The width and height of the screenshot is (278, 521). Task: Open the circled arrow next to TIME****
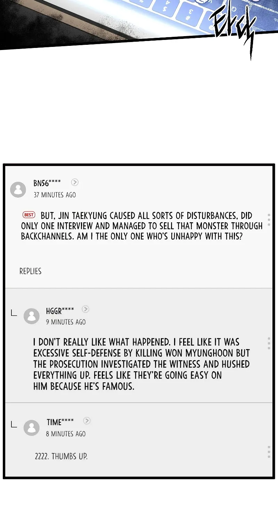click(x=87, y=421)
